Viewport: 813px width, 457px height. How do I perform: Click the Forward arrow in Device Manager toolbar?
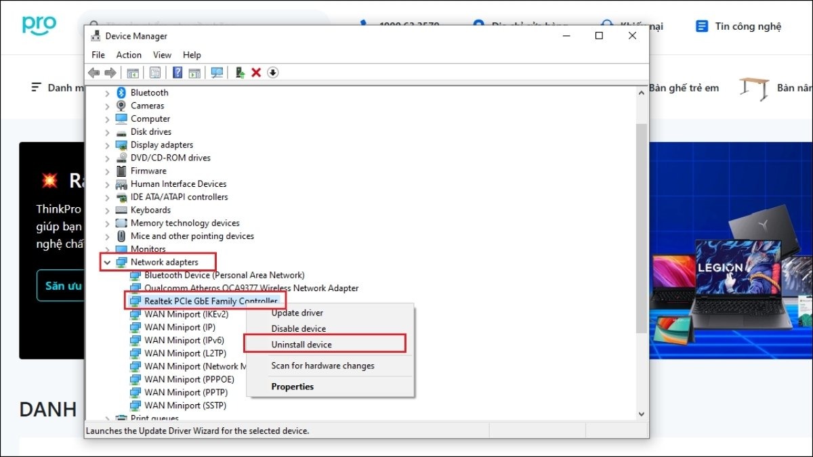pyautogui.click(x=110, y=72)
